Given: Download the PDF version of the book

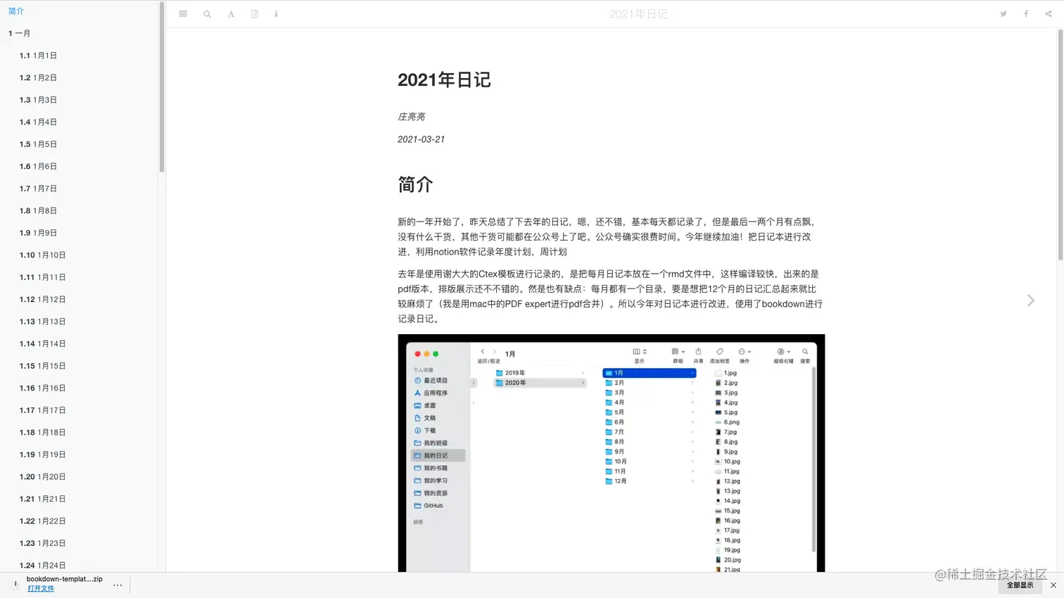Looking at the screenshot, I should (x=254, y=13).
